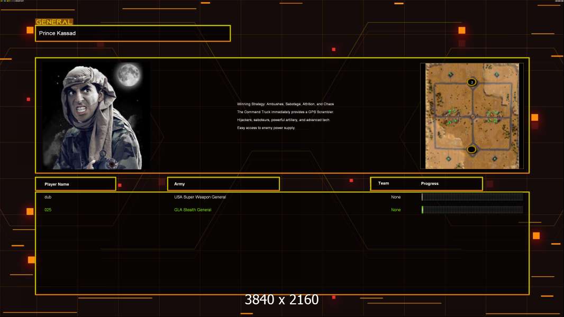This screenshot has height=317, width=564.
Task: Click start position marker 2 on the map
Action: (x=471, y=82)
